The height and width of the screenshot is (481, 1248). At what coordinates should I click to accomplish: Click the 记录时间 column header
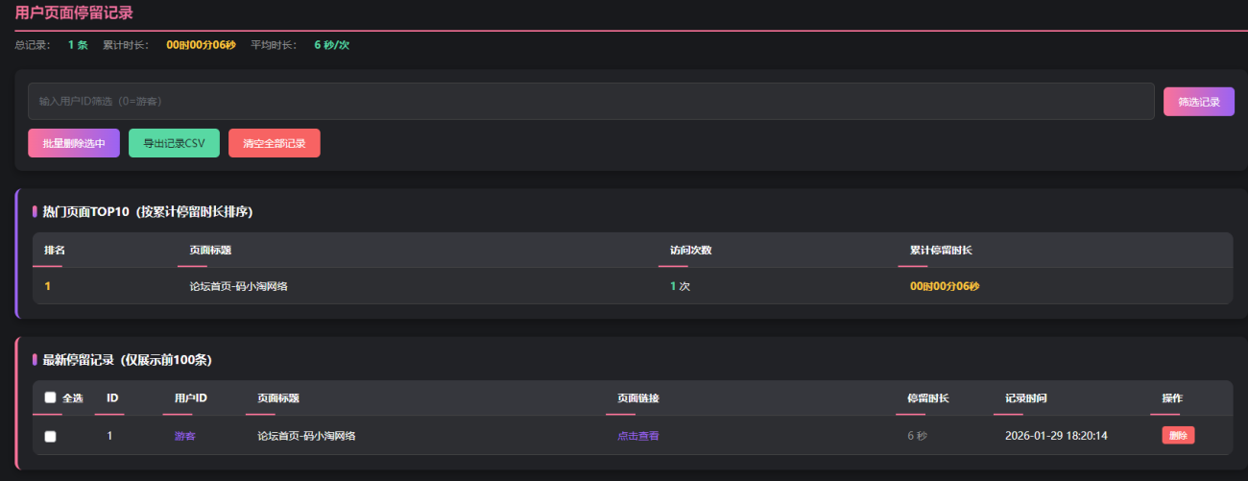[1025, 398]
